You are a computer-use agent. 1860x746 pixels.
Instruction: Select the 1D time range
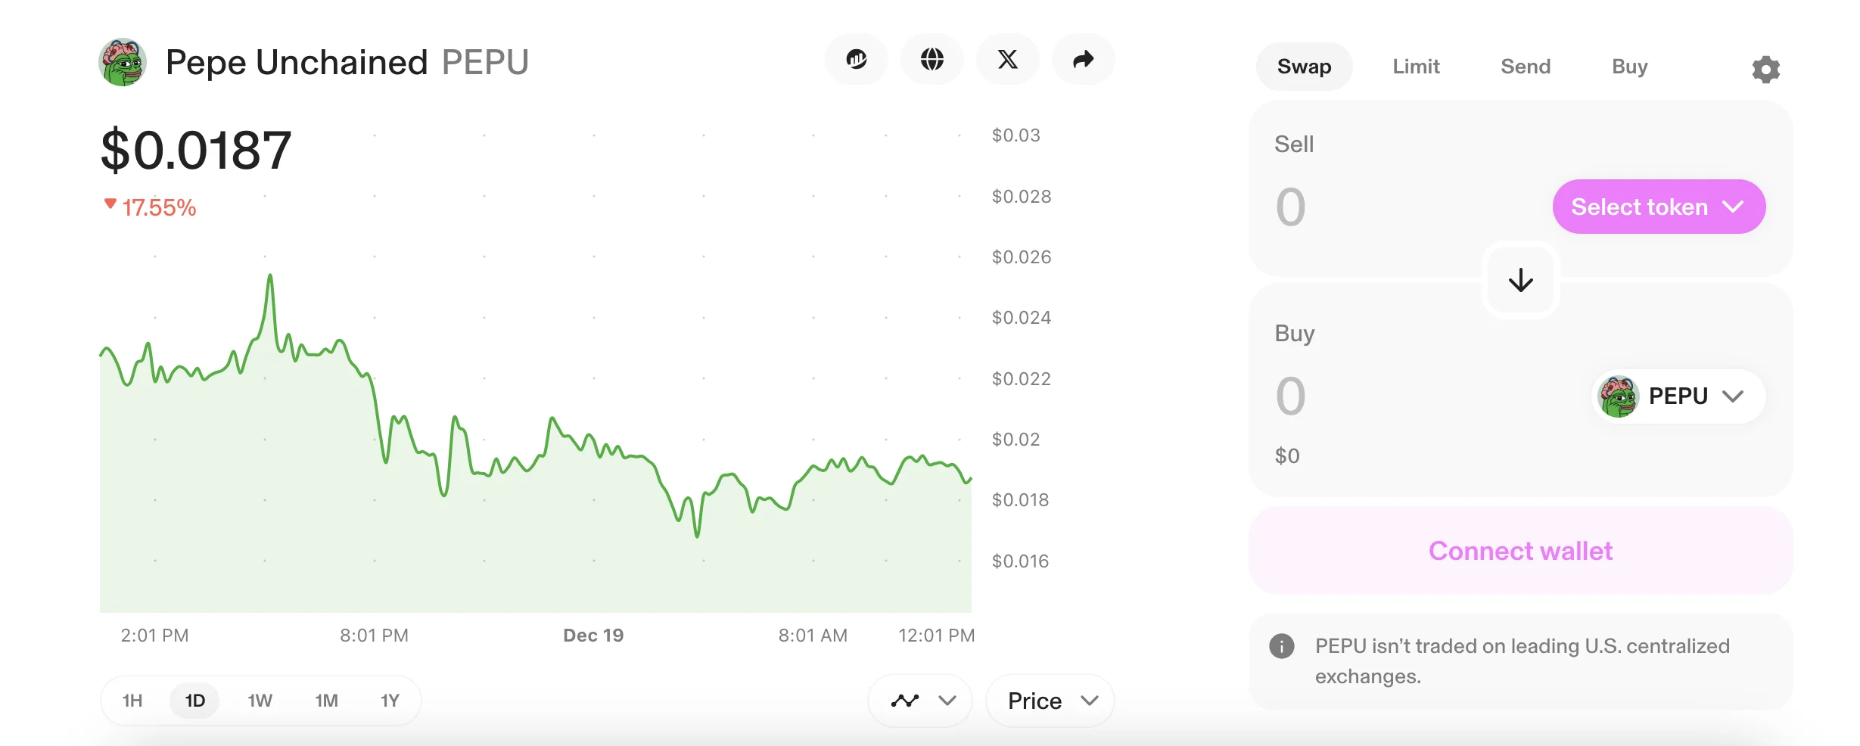(195, 701)
